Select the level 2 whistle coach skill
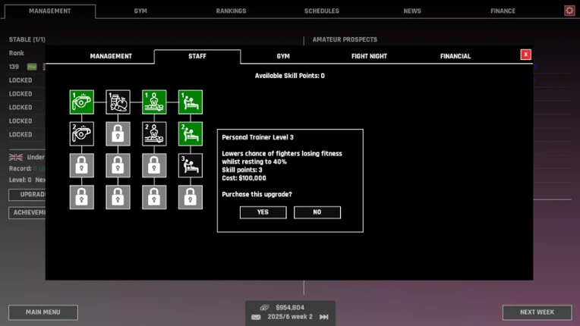This screenshot has height=326, width=580. [82, 133]
